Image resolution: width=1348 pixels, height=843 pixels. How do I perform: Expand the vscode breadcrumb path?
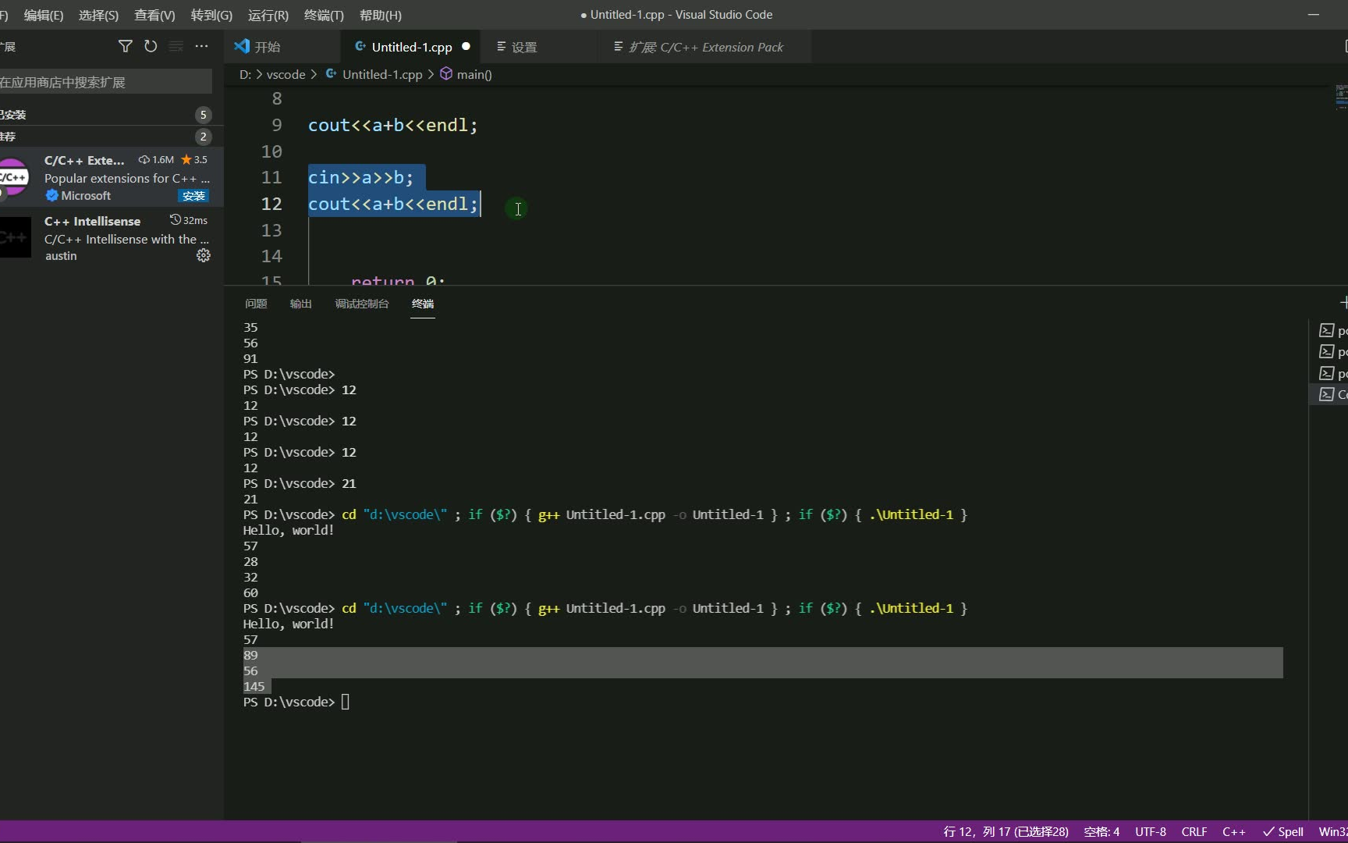point(286,74)
